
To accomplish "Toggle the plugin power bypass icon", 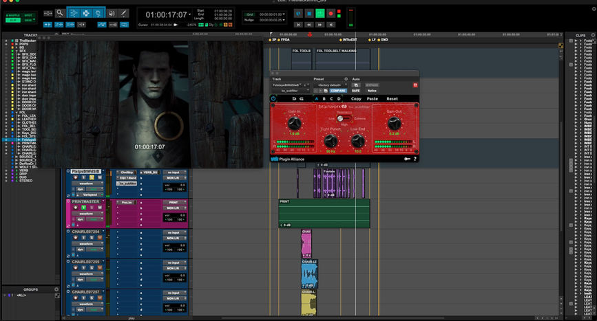I will (273, 99).
